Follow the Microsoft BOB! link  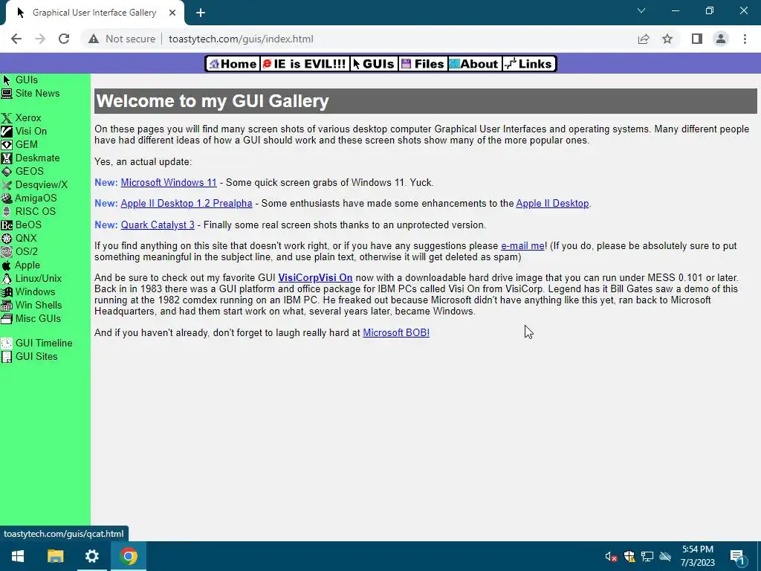pyautogui.click(x=396, y=332)
